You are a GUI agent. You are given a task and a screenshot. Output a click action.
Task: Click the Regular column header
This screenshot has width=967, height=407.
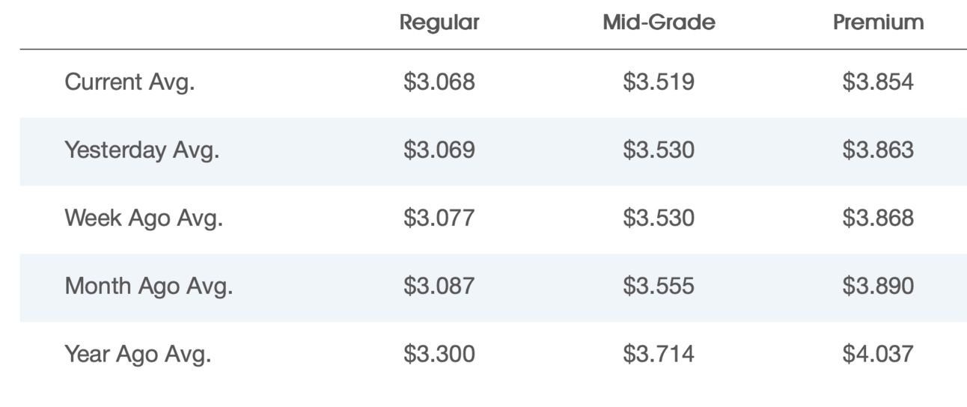pyautogui.click(x=439, y=23)
